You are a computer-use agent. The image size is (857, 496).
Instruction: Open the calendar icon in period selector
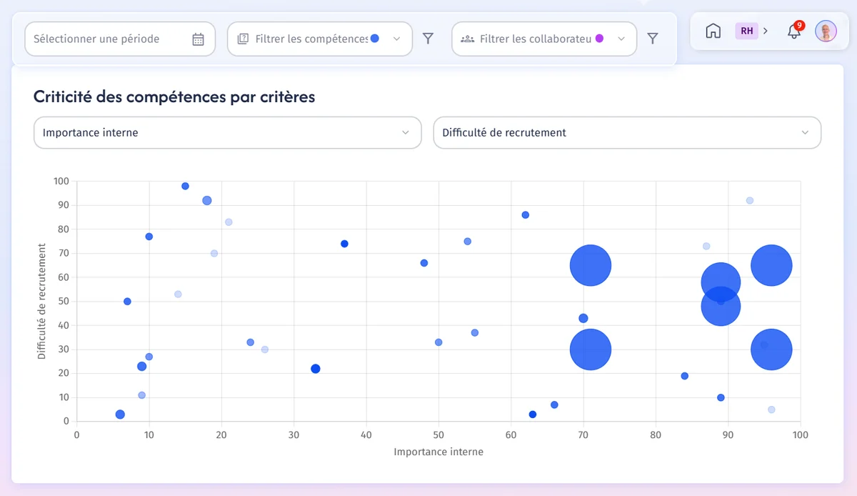[199, 39]
